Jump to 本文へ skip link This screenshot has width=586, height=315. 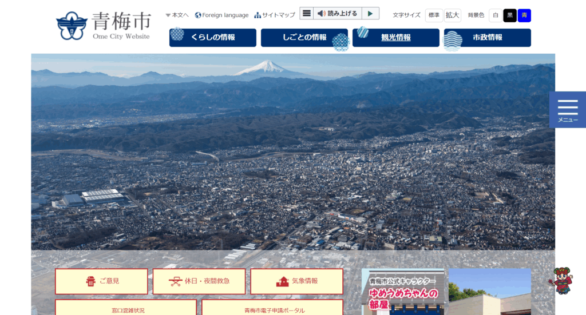(177, 15)
